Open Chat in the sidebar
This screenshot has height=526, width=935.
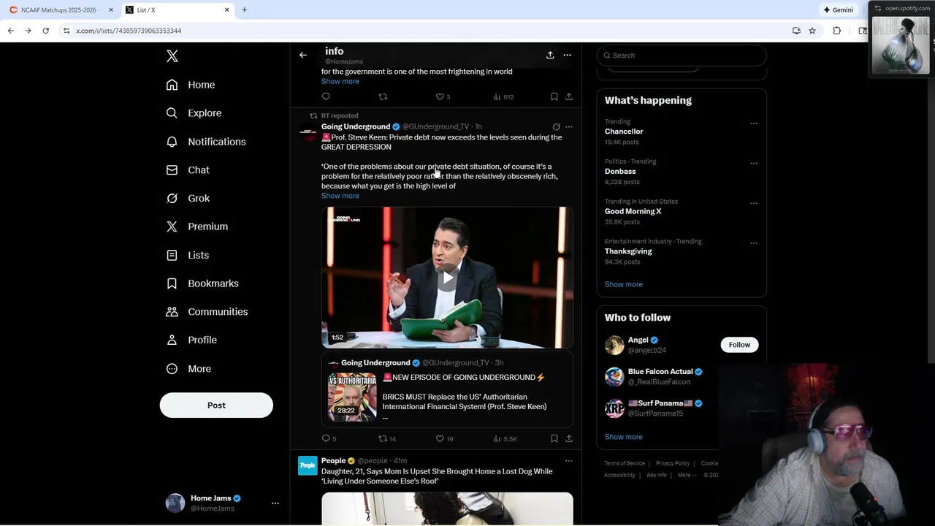[x=188, y=170]
